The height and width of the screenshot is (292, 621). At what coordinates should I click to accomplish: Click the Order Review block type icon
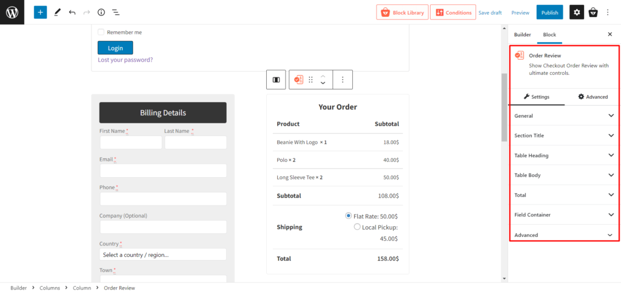pyautogui.click(x=298, y=80)
